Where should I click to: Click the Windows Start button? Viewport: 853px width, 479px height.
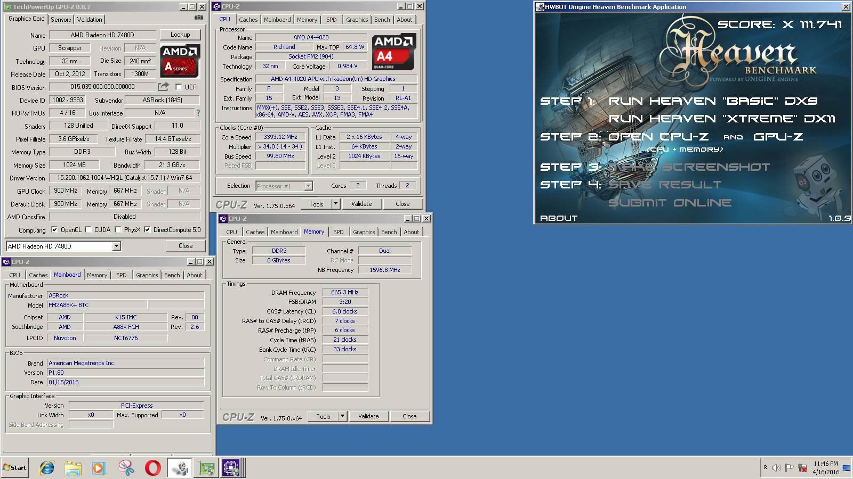(x=15, y=468)
